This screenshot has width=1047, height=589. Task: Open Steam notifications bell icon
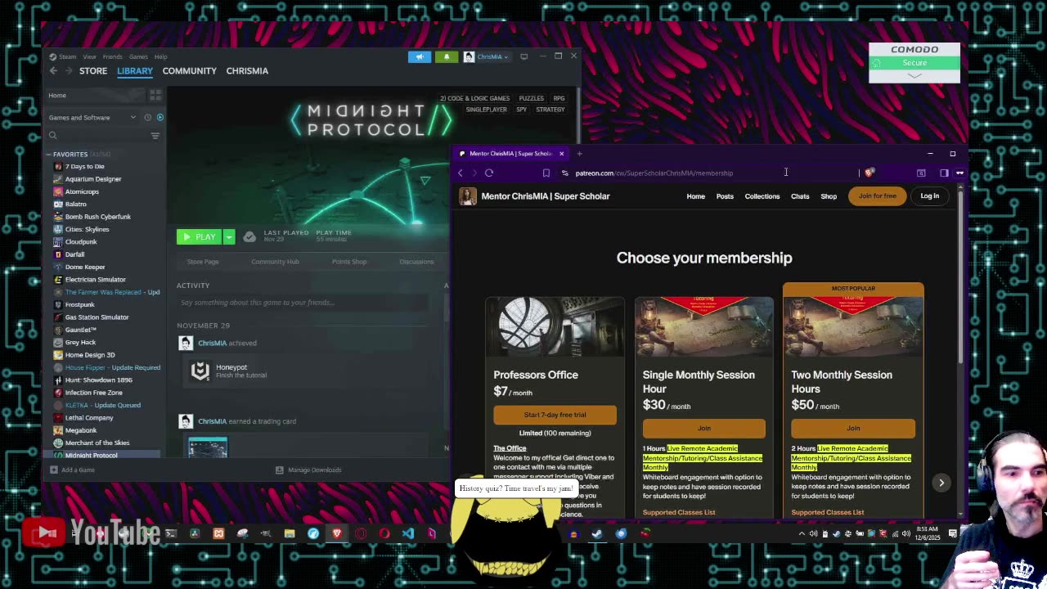point(447,56)
